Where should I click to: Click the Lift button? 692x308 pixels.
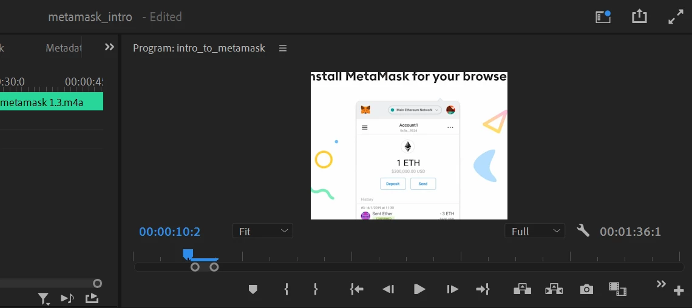click(522, 289)
